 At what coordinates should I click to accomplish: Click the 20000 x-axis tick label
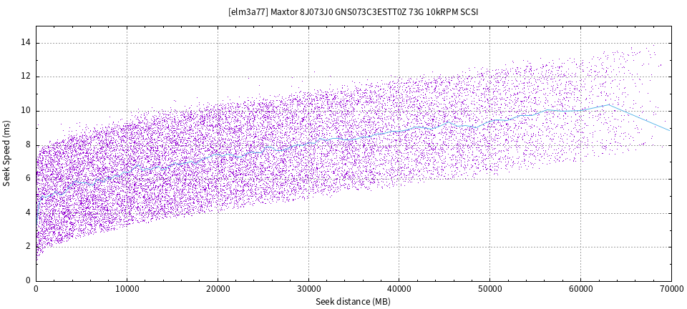point(218,289)
